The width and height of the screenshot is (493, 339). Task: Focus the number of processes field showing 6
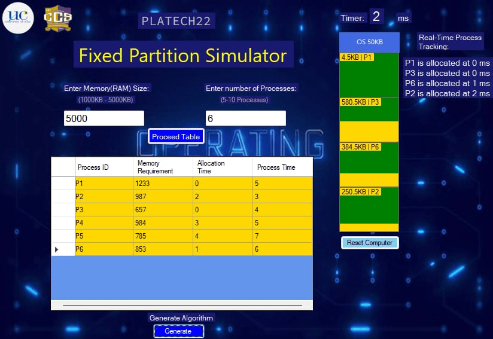click(x=245, y=118)
